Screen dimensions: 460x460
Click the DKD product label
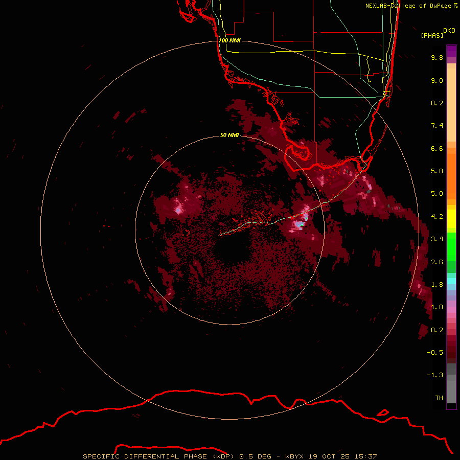pos(449,31)
